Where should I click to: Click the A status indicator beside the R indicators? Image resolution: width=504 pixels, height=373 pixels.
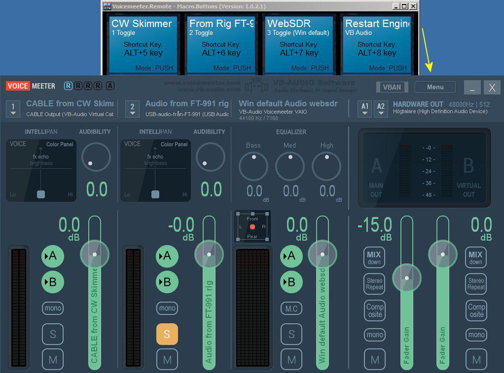(x=110, y=86)
